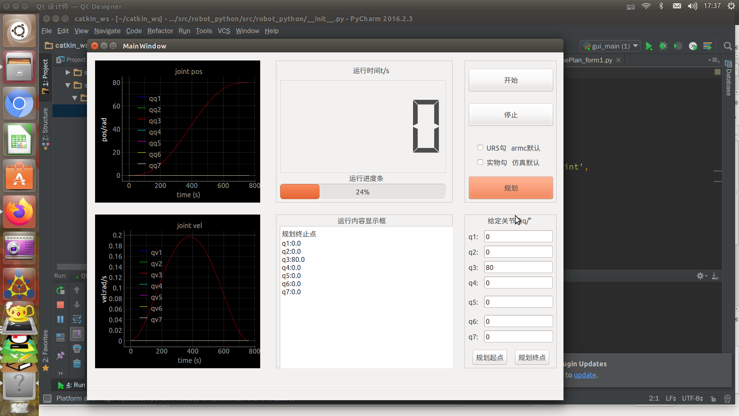Open editor tab list dropdown arrow
This screenshot has height=416, width=739.
[714, 60]
